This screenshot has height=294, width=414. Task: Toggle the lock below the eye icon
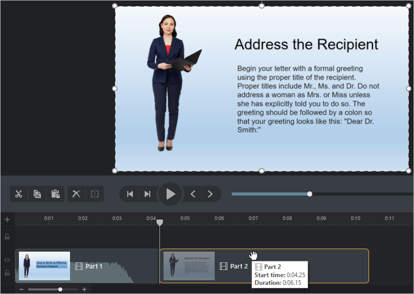coord(7,273)
